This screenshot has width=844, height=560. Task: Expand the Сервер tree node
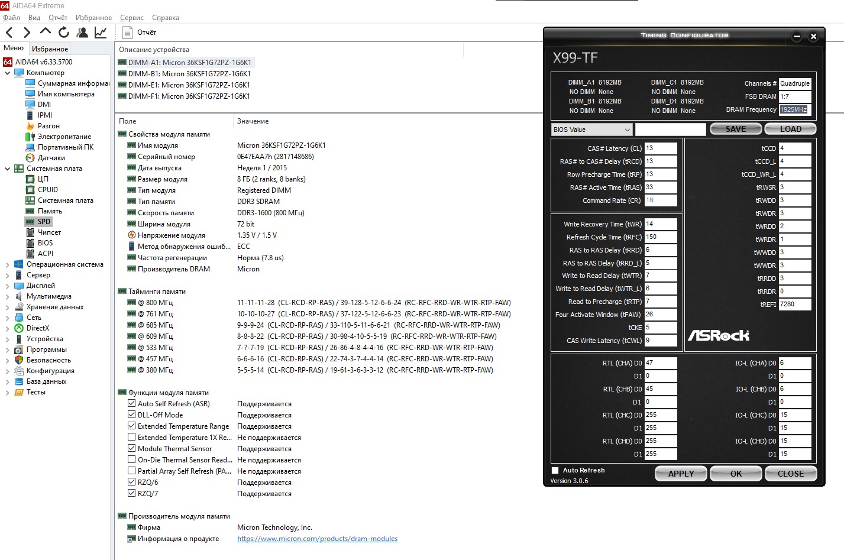point(7,275)
